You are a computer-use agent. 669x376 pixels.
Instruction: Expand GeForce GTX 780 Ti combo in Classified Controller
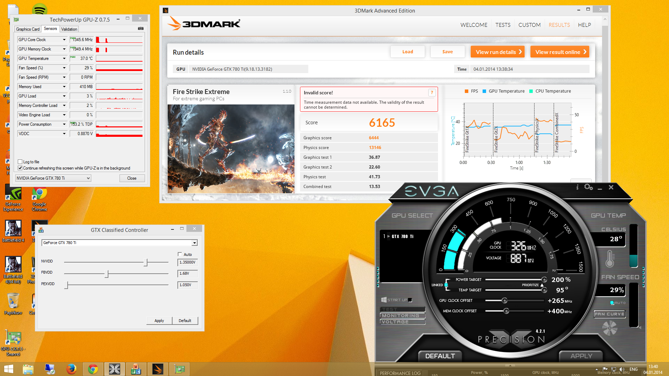[x=194, y=243]
